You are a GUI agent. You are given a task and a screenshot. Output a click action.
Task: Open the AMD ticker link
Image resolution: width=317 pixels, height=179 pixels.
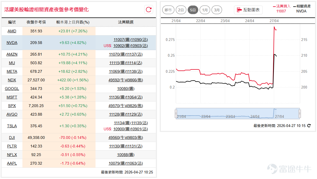pyautogui.click(x=12, y=31)
